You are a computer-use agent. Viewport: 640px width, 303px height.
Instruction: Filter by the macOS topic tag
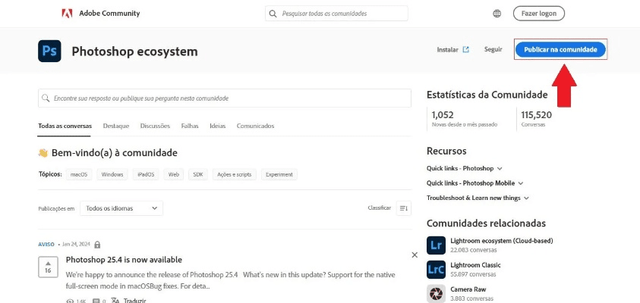coord(79,174)
